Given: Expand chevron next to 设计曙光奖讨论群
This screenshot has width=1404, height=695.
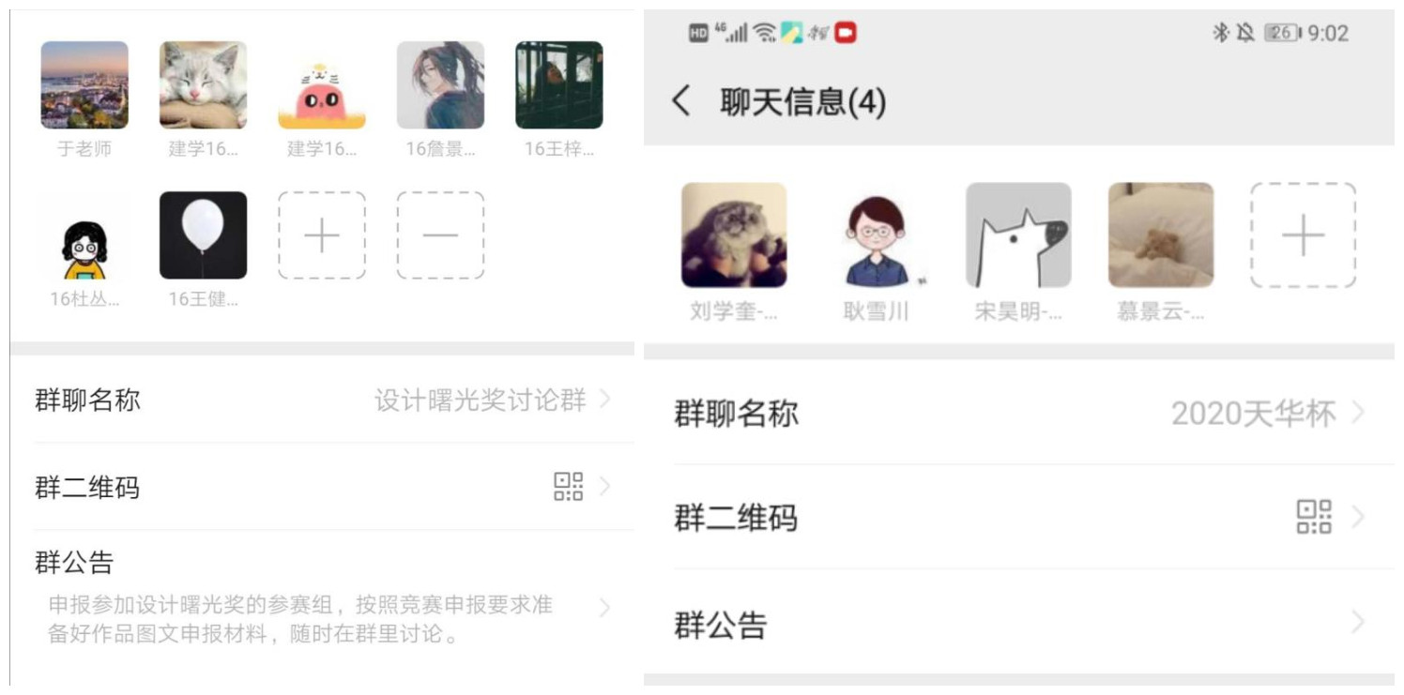Looking at the screenshot, I should tap(605, 400).
